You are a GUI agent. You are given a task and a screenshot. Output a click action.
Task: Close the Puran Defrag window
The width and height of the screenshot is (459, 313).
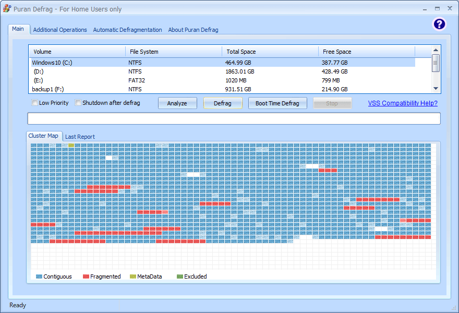pyautogui.click(x=450, y=8)
